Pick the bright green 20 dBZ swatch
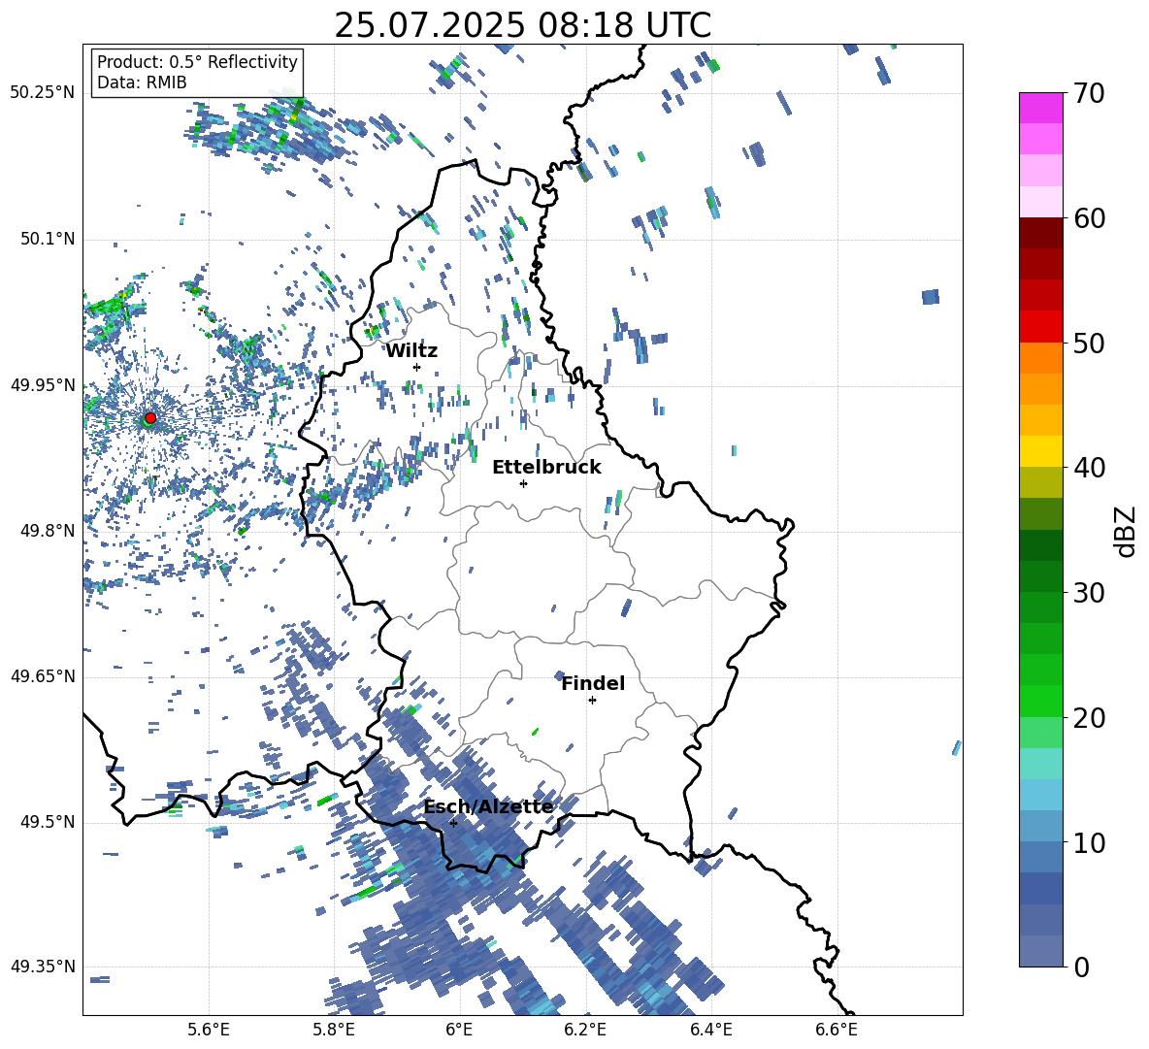This screenshot has width=1149, height=1049. click(x=1040, y=701)
